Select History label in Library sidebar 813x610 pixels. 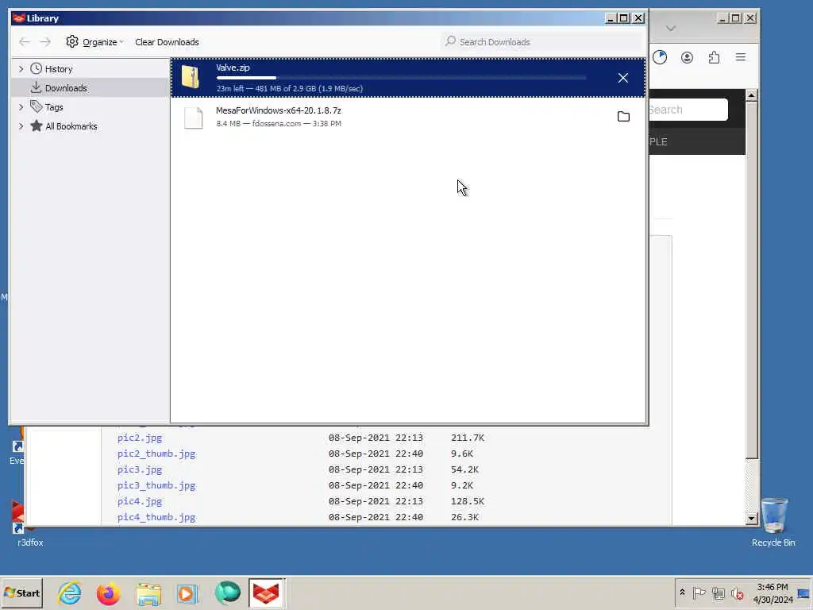coord(59,69)
